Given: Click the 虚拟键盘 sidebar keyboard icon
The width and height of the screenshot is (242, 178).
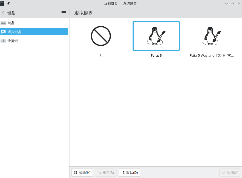Looking at the screenshot, I should (x=3, y=32).
